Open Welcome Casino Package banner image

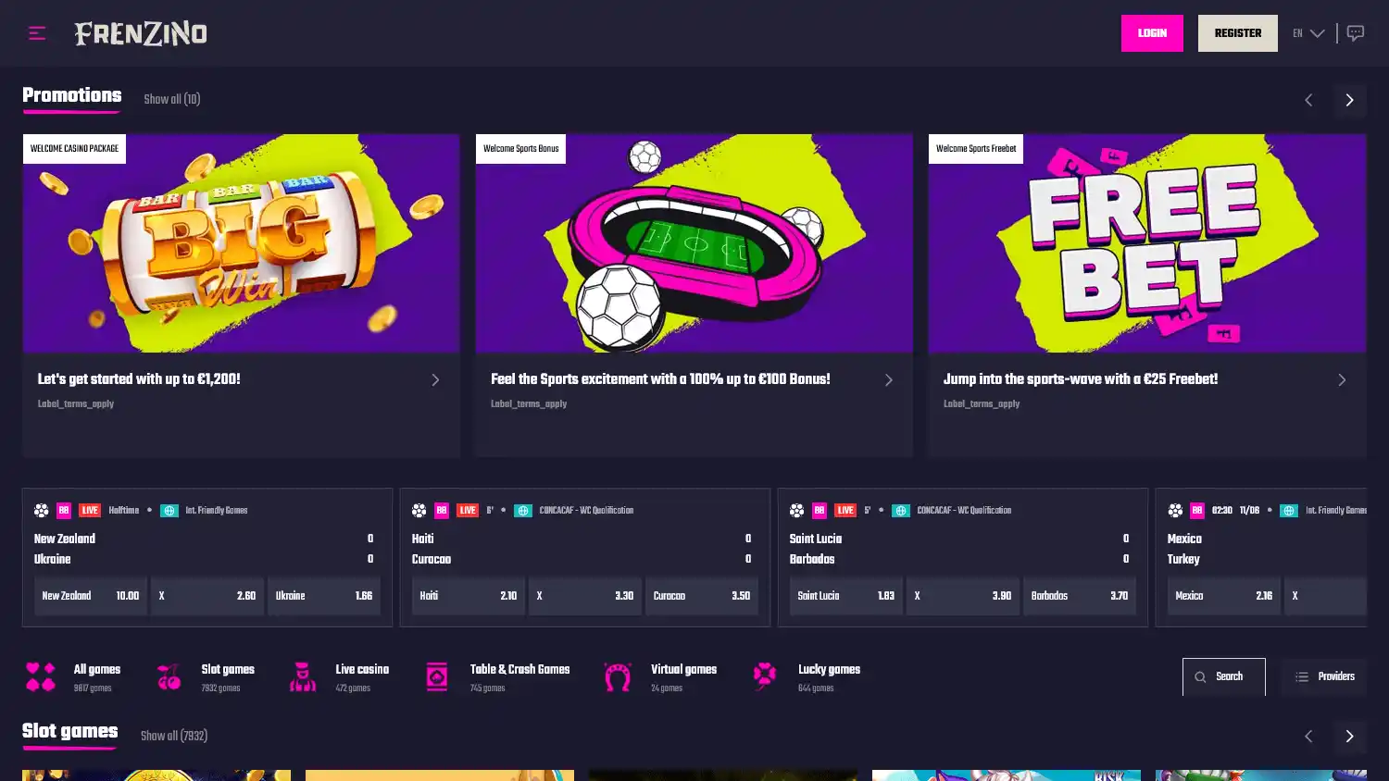pyautogui.click(x=241, y=243)
